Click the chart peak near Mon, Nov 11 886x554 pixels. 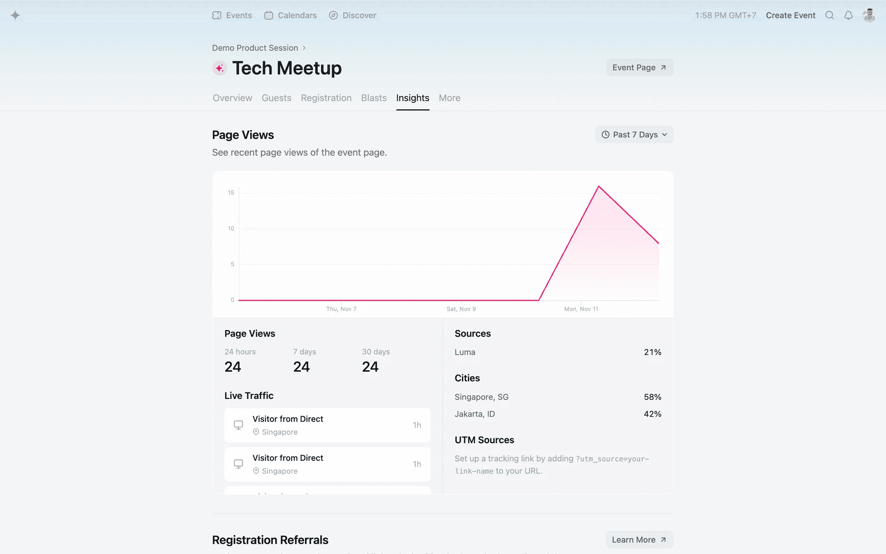click(x=599, y=187)
